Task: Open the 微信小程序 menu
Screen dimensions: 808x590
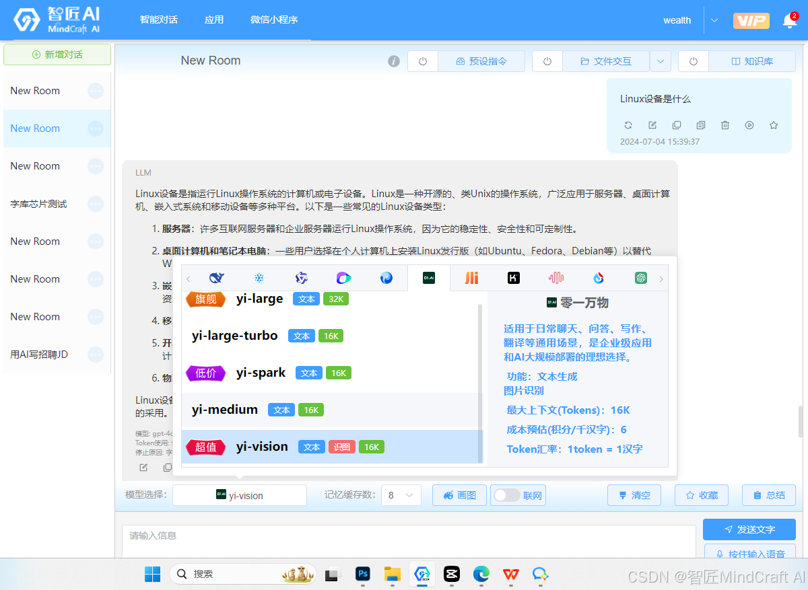Action: pyautogui.click(x=274, y=20)
